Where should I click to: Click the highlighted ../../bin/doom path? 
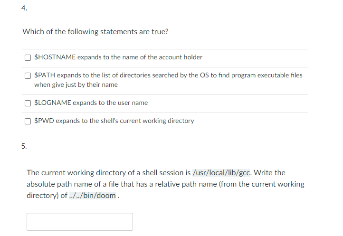tap(92, 195)
